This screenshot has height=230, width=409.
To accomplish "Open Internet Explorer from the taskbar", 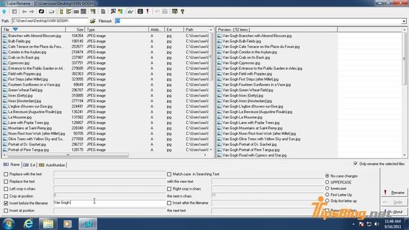I will click(x=28, y=224).
